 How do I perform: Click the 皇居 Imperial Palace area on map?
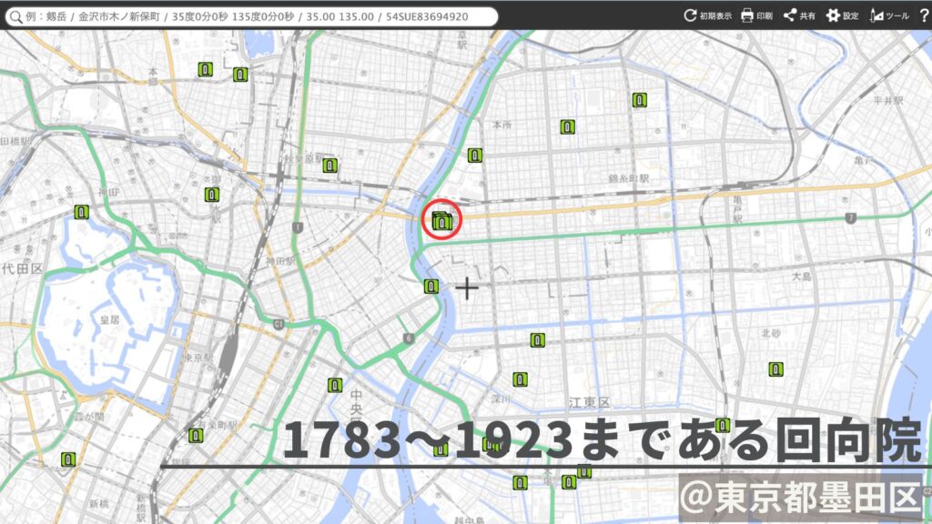pyautogui.click(x=109, y=320)
